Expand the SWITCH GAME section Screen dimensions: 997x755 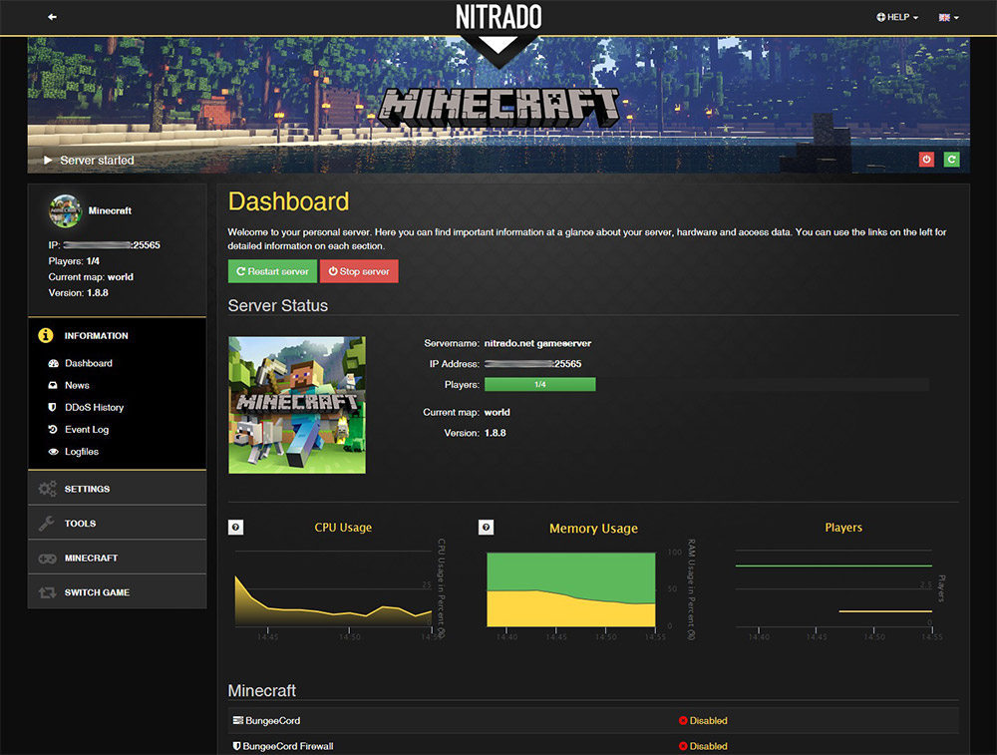(x=117, y=592)
